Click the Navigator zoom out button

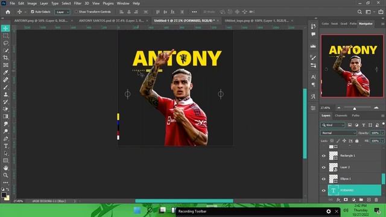tap(339, 108)
